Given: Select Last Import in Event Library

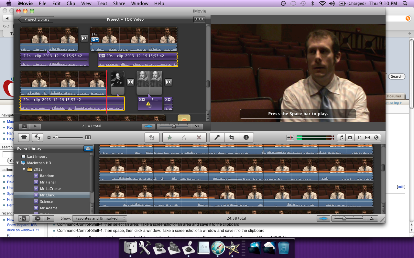Looking at the screenshot, I should point(37,156).
